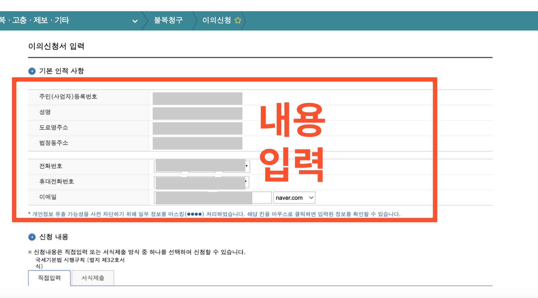This screenshot has width=538, height=298.
Task: Open the navigation menu chevron next to 복·고충·제보·기타
Action: click(135, 21)
